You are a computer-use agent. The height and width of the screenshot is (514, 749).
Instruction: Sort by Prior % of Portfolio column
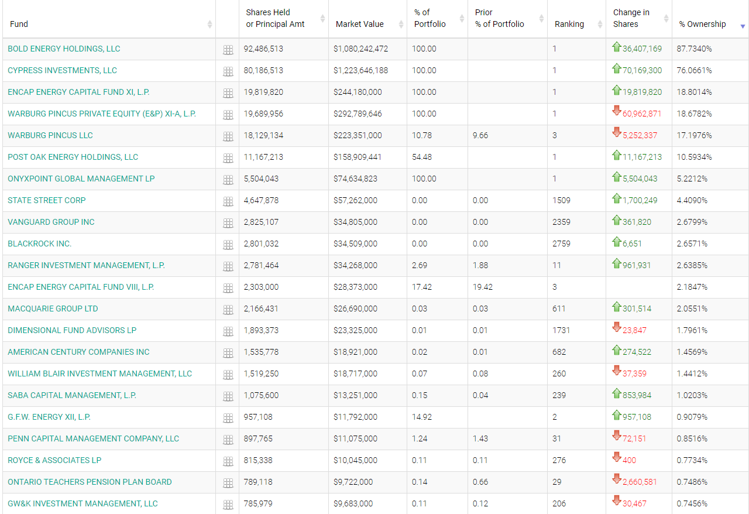(x=507, y=18)
